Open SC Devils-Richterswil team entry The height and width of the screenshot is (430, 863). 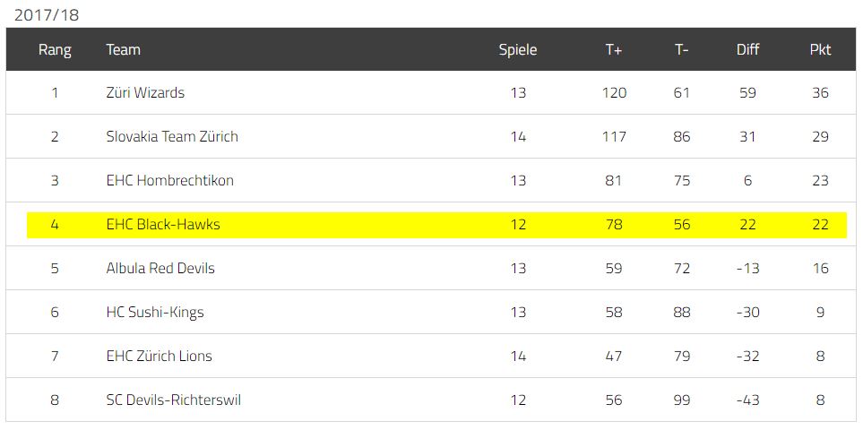pyautogui.click(x=173, y=400)
